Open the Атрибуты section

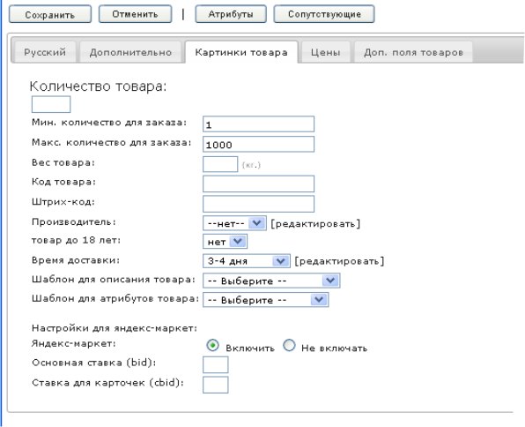point(231,14)
